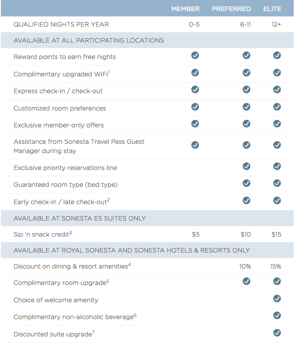The width and height of the screenshot is (295, 344).
Task: Click Preferred checkmark for priority reservations line
Action: pos(246,166)
